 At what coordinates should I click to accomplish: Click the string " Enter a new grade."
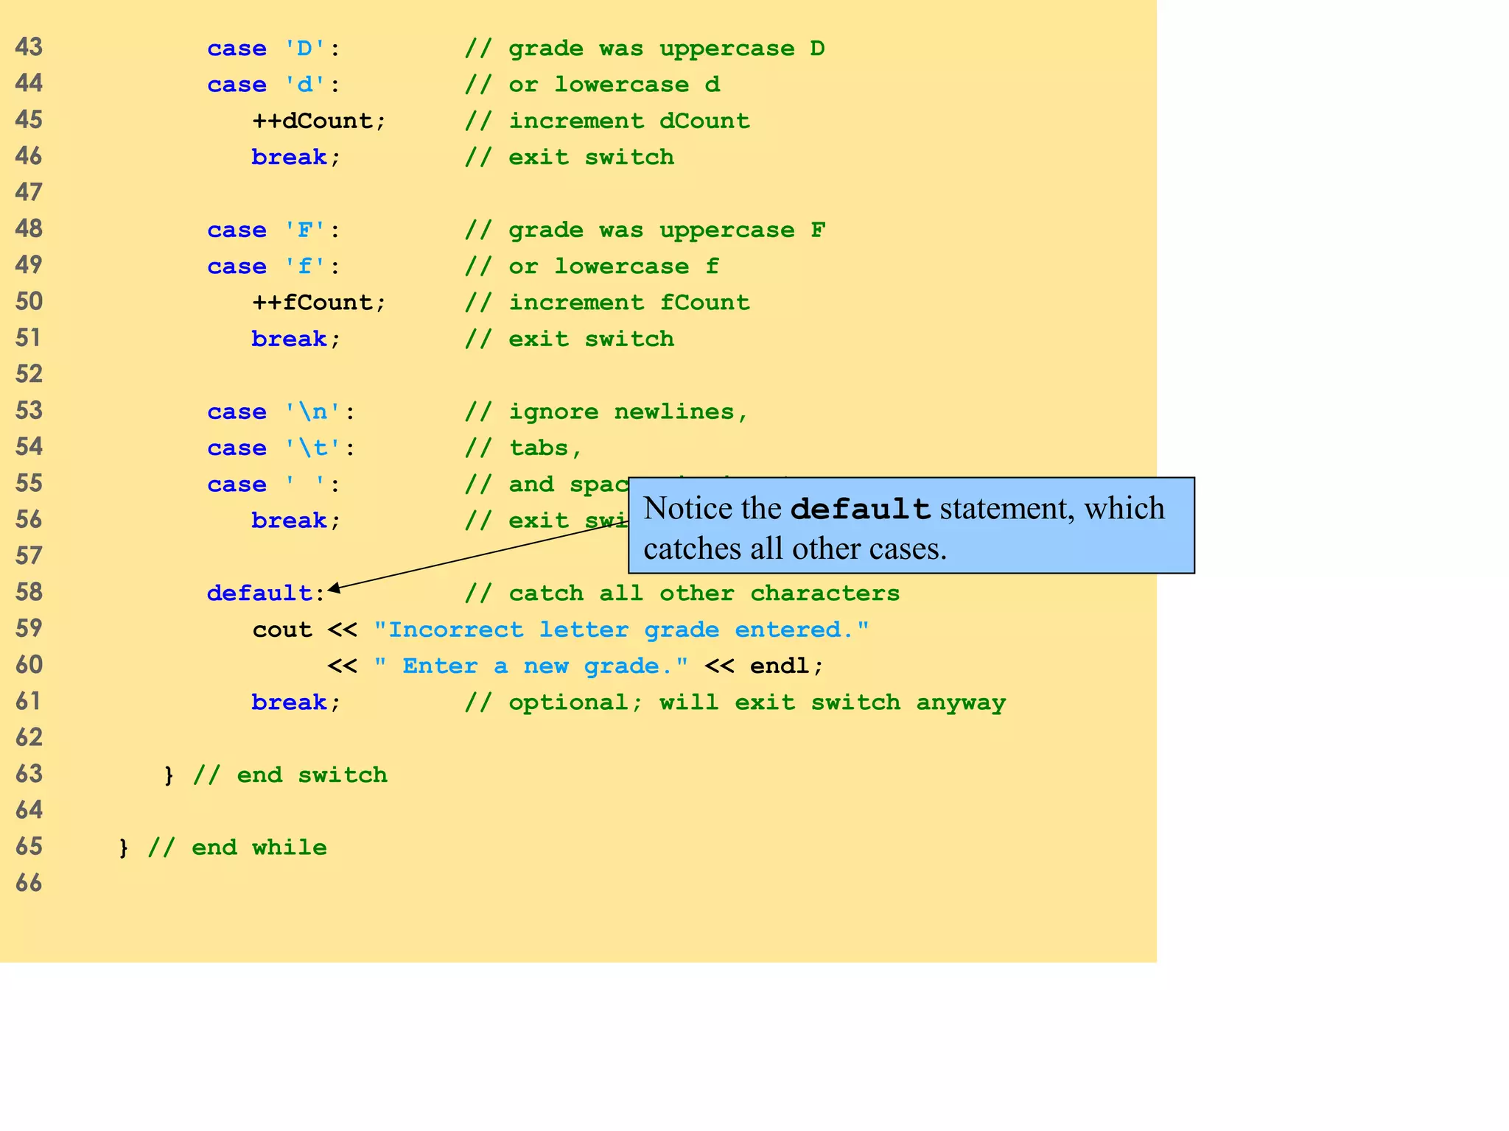point(531,666)
